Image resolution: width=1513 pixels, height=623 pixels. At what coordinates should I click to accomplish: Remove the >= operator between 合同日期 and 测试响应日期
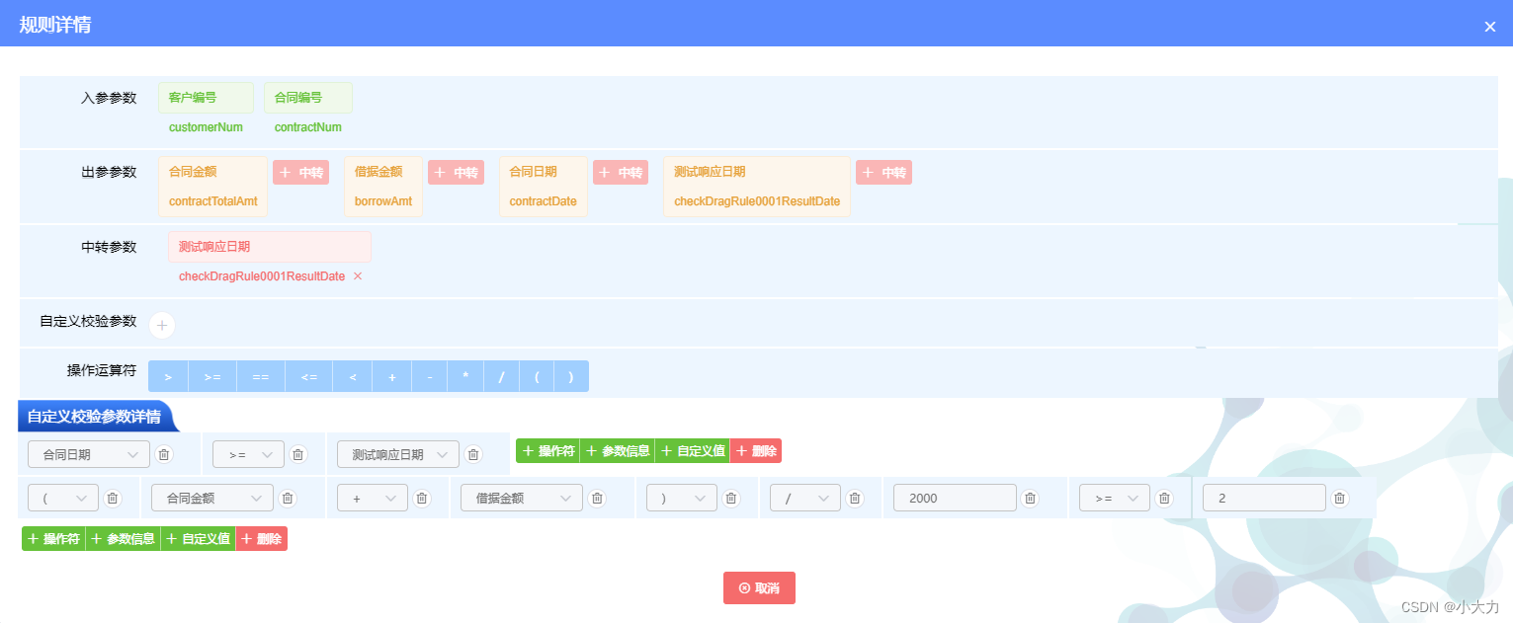point(298,454)
